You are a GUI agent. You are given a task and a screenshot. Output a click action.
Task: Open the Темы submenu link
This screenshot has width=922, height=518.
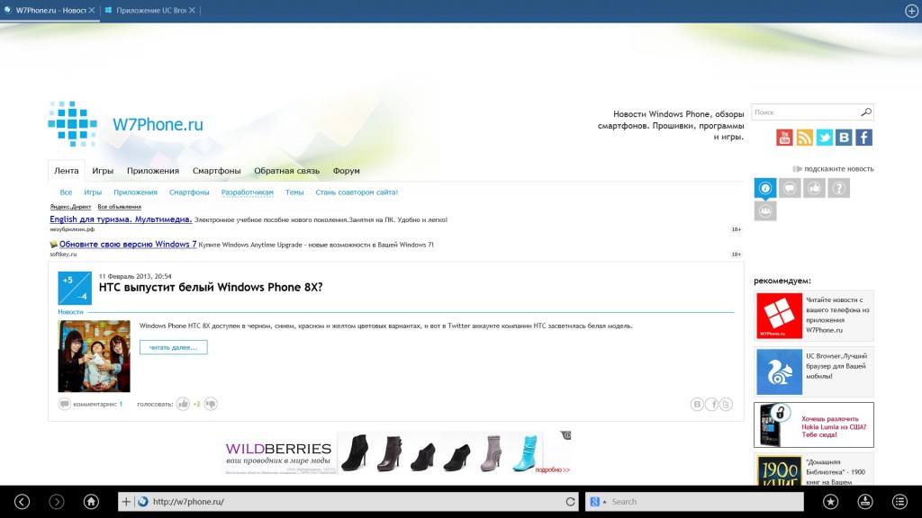coord(294,192)
